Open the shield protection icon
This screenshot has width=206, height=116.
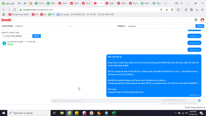[172, 10]
